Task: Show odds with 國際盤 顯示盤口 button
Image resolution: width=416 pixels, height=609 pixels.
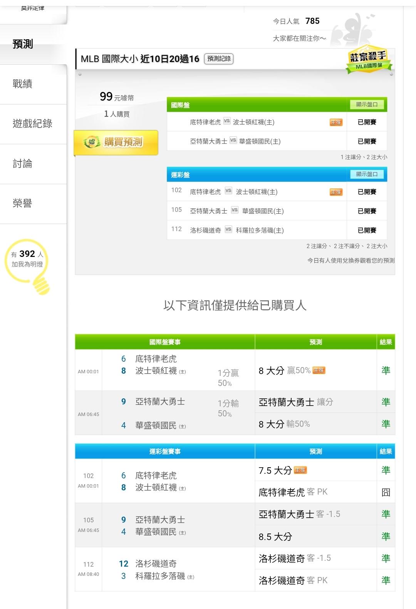Action: click(367, 104)
